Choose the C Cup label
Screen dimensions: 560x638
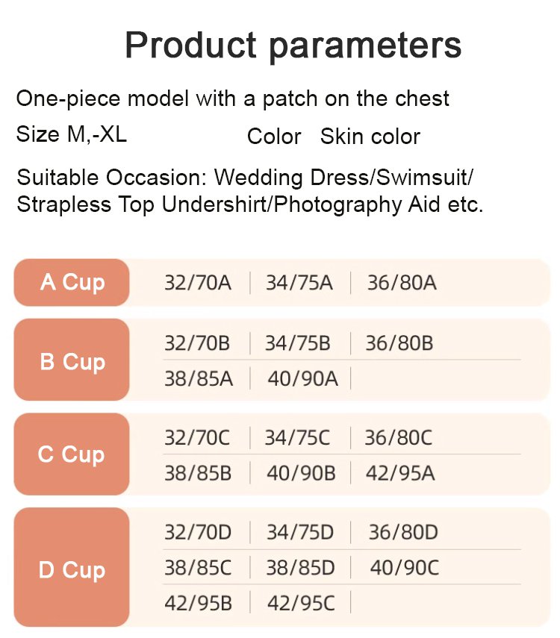pos(72,454)
